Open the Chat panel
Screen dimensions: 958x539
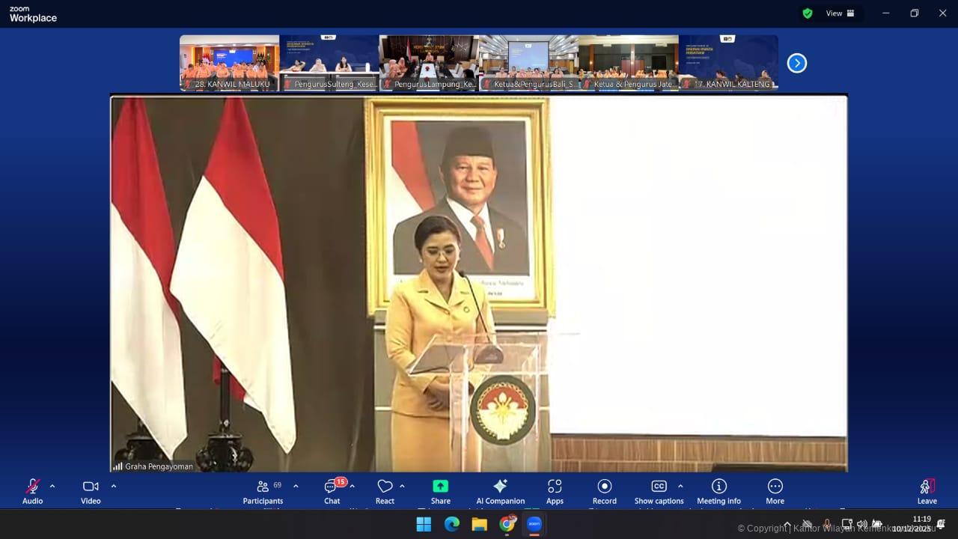tap(332, 491)
